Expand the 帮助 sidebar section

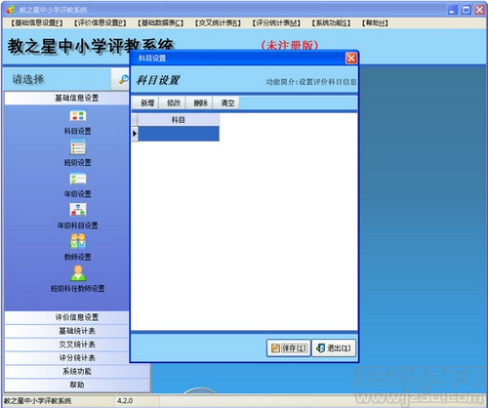coord(77,385)
